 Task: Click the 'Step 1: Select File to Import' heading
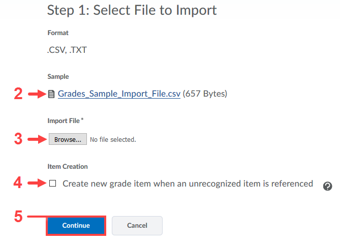pyautogui.click(x=132, y=10)
